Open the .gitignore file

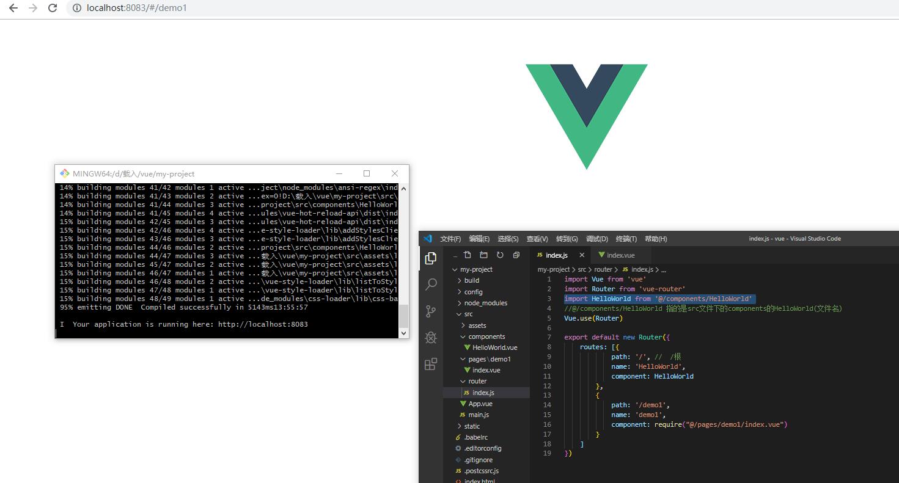(x=474, y=460)
